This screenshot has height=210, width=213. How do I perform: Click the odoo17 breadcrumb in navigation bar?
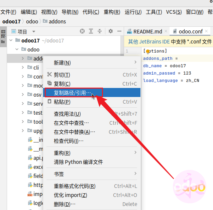coord(11,21)
